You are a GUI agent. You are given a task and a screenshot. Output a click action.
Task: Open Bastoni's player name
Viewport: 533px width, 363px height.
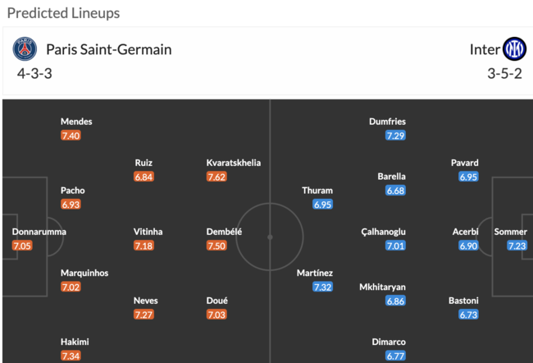[x=464, y=301]
